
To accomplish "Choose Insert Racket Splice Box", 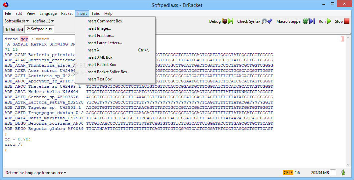I will tap(115, 72).
